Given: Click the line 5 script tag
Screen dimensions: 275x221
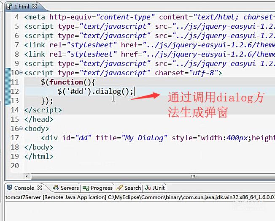Looking at the screenshot, I should (150, 26).
